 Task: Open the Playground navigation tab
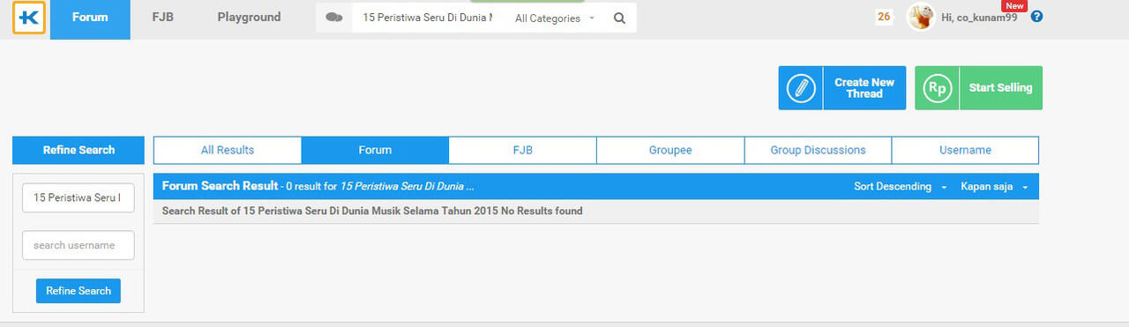(249, 17)
